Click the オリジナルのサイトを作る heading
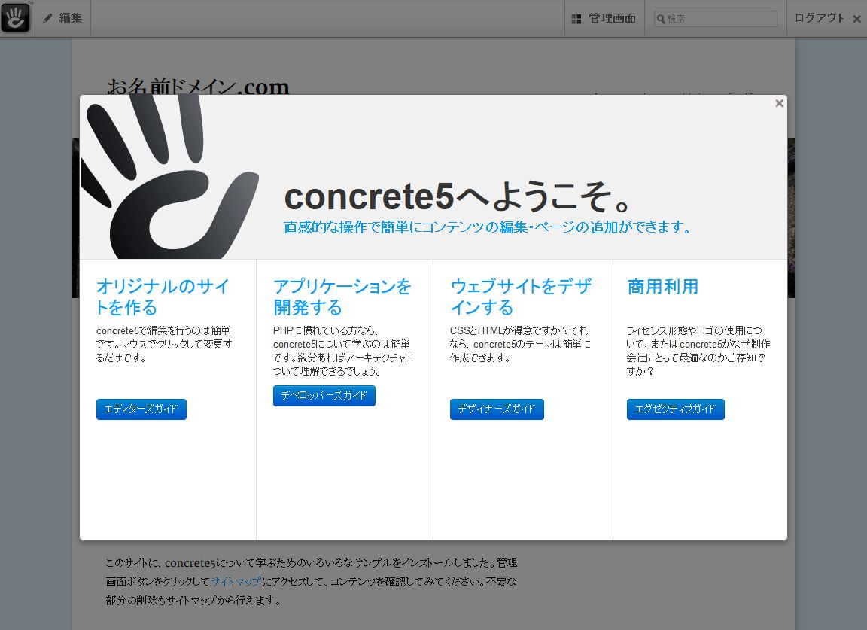This screenshot has width=867, height=630. (163, 297)
